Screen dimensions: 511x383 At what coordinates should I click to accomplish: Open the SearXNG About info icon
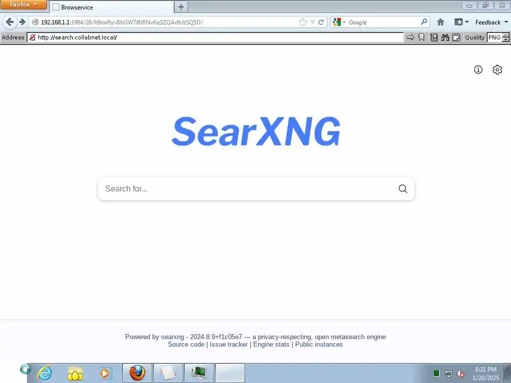478,69
